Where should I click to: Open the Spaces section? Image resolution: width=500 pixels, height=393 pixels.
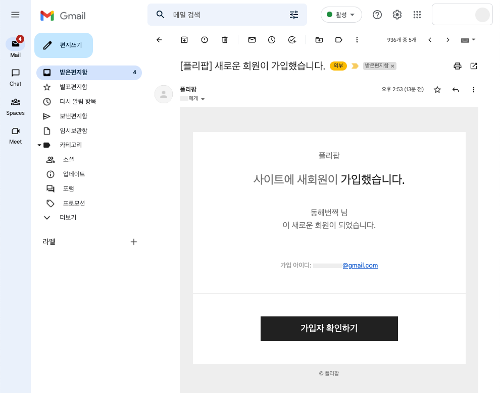click(x=15, y=107)
